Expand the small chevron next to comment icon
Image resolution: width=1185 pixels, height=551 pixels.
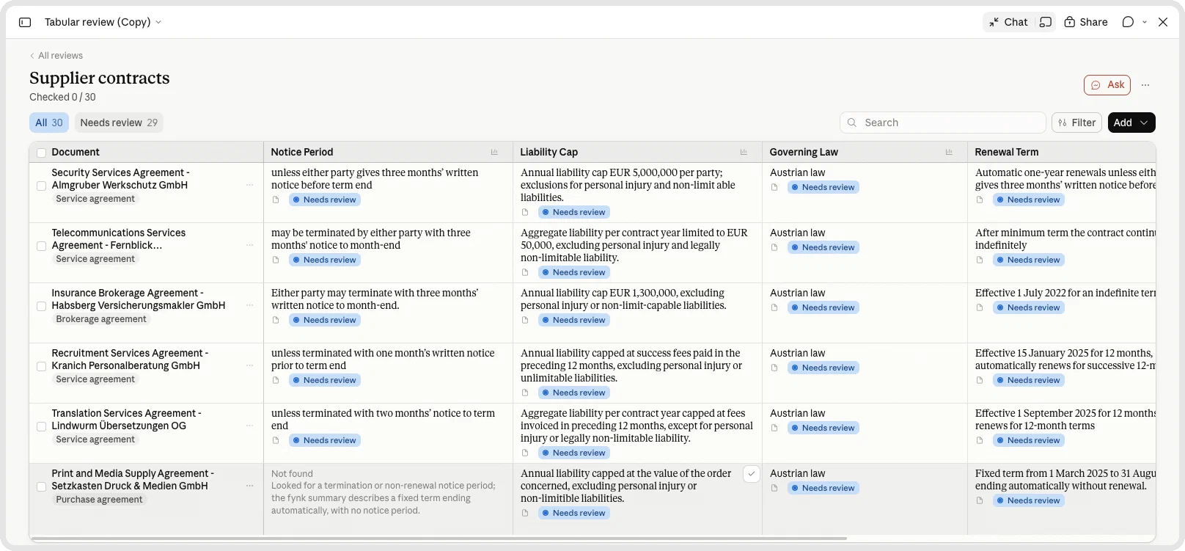click(x=1145, y=22)
